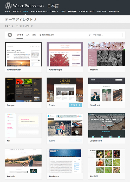Select the おすすめ filter tab

click(20, 35)
